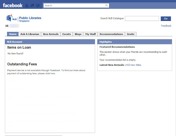Click the 'No item found!' text
Image resolution: width=176 pixels, height=136 pixels.
click(x=15, y=53)
